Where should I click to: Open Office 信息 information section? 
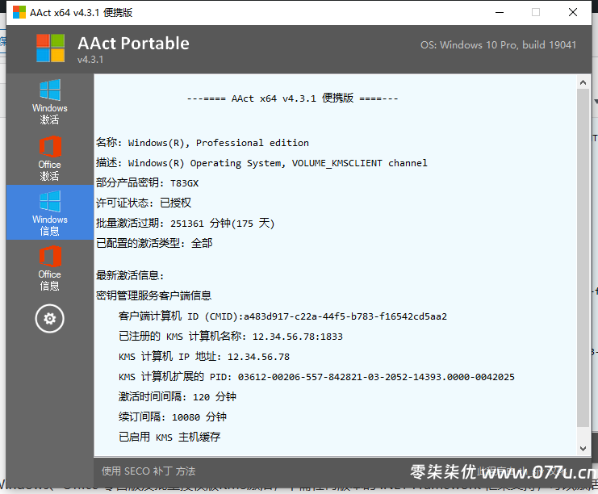(x=49, y=268)
